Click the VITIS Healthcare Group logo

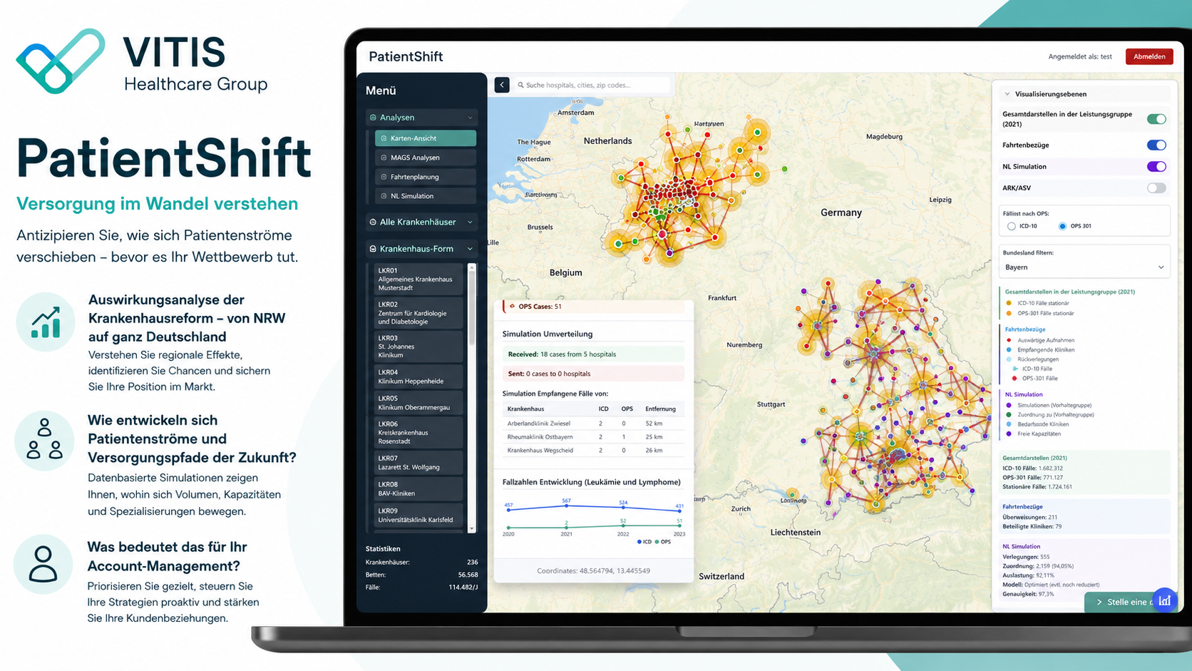click(142, 61)
